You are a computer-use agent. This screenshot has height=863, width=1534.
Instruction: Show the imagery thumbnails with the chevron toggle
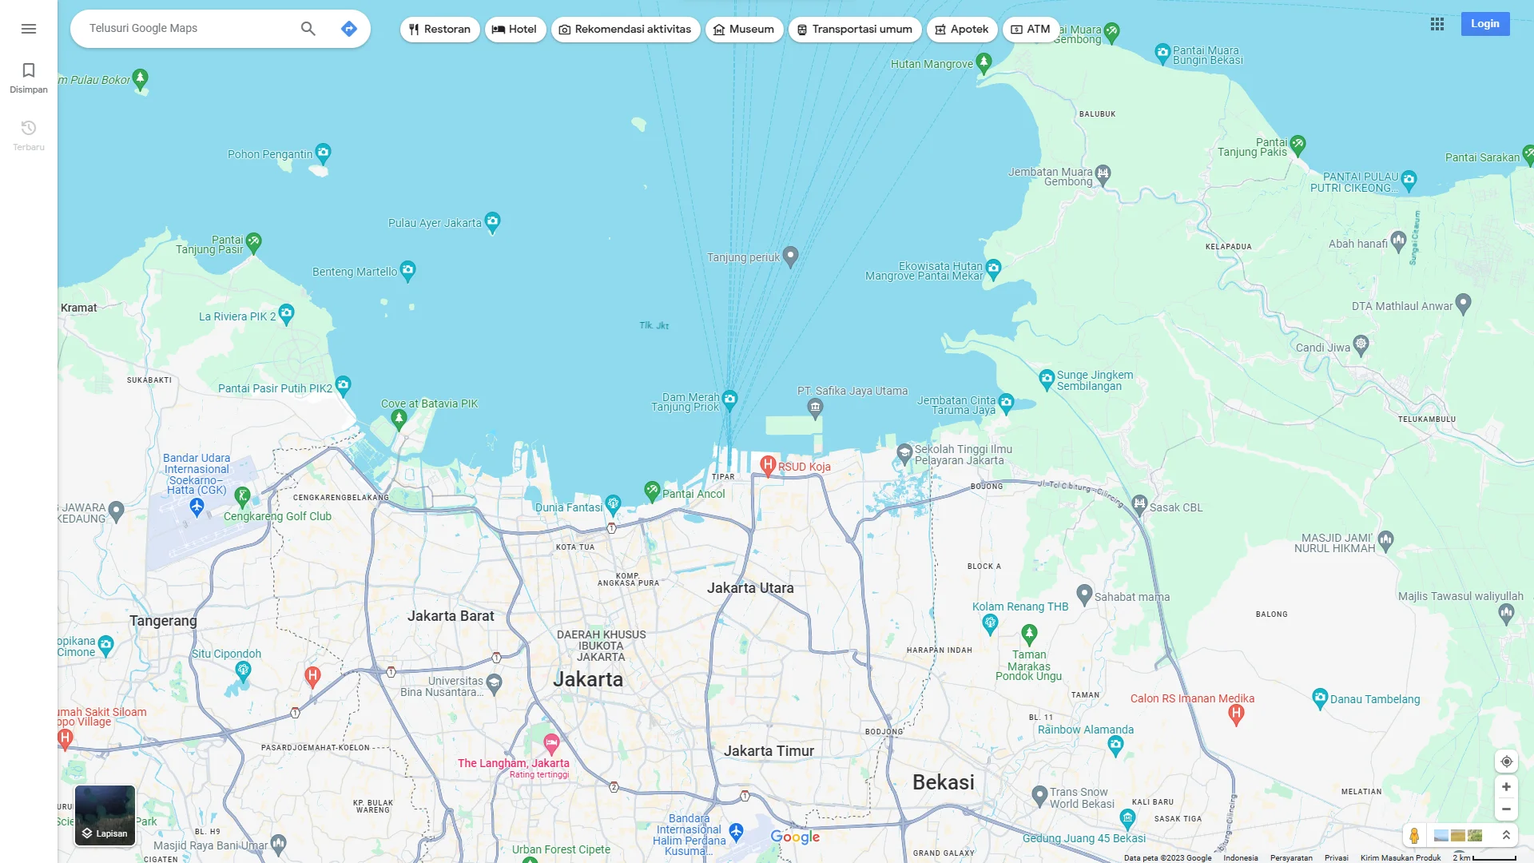tap(1507, 837)
